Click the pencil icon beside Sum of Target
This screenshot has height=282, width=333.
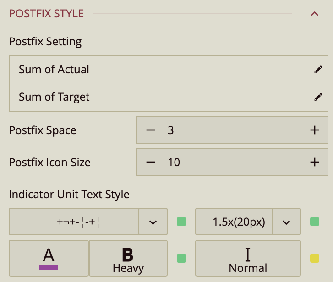click(318, 97)
